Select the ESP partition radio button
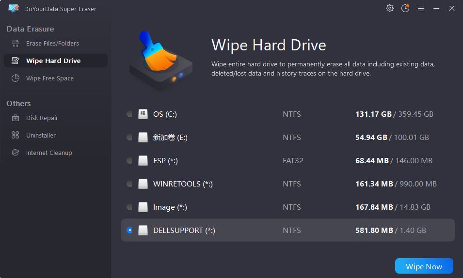The width and height of the screenshot is (463, 278). [x=129, y=160]
